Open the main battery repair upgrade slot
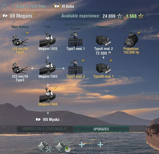 pyautogui.click(x=45, y=145)
